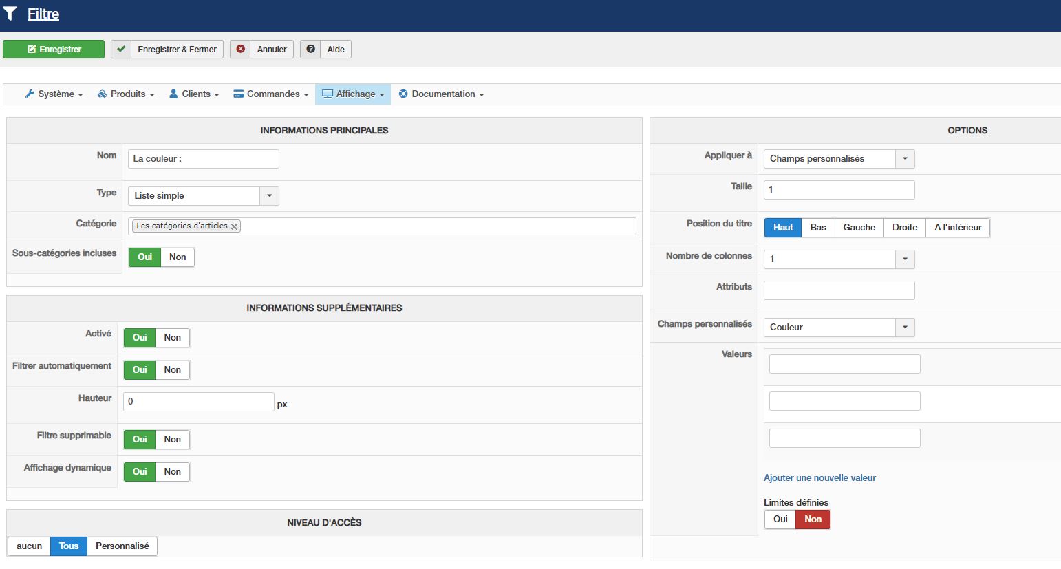Viewport: 1061px width, 569px height.
Task: Open the Nombre de colonnes dropdown
Action: 839,259
